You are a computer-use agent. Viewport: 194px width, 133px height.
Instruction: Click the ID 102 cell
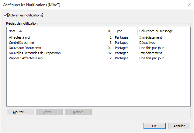pos(109,53)
